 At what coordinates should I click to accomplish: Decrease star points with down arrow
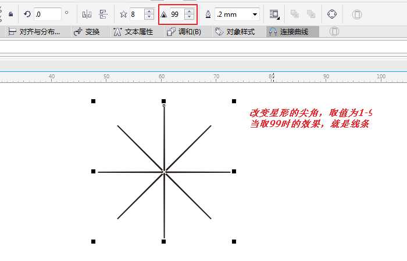point(149,17)
